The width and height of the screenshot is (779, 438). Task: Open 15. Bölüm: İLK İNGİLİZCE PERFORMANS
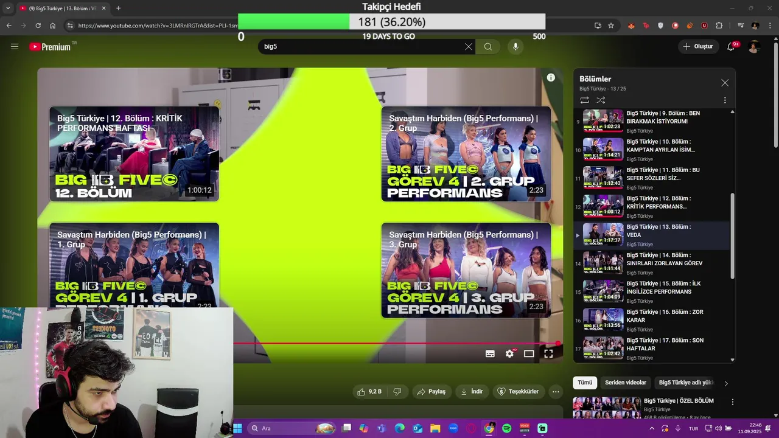(651, 292)
